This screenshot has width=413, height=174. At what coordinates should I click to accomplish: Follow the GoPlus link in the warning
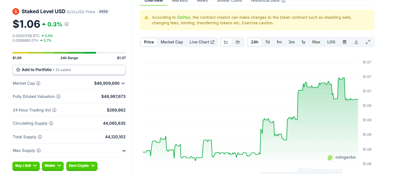(183, 17)
